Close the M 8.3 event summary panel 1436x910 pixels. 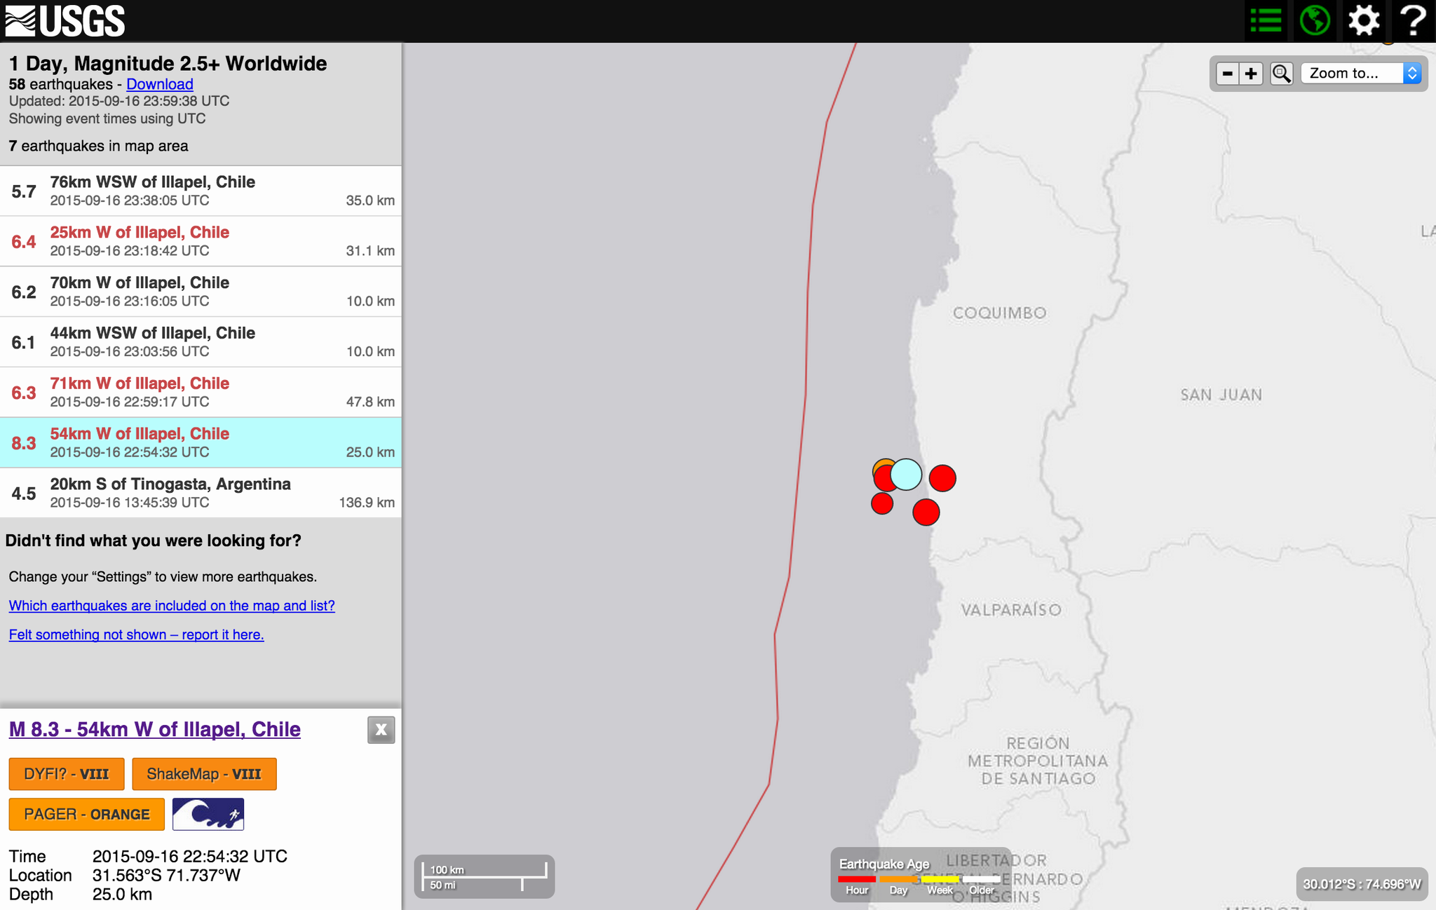381,730
